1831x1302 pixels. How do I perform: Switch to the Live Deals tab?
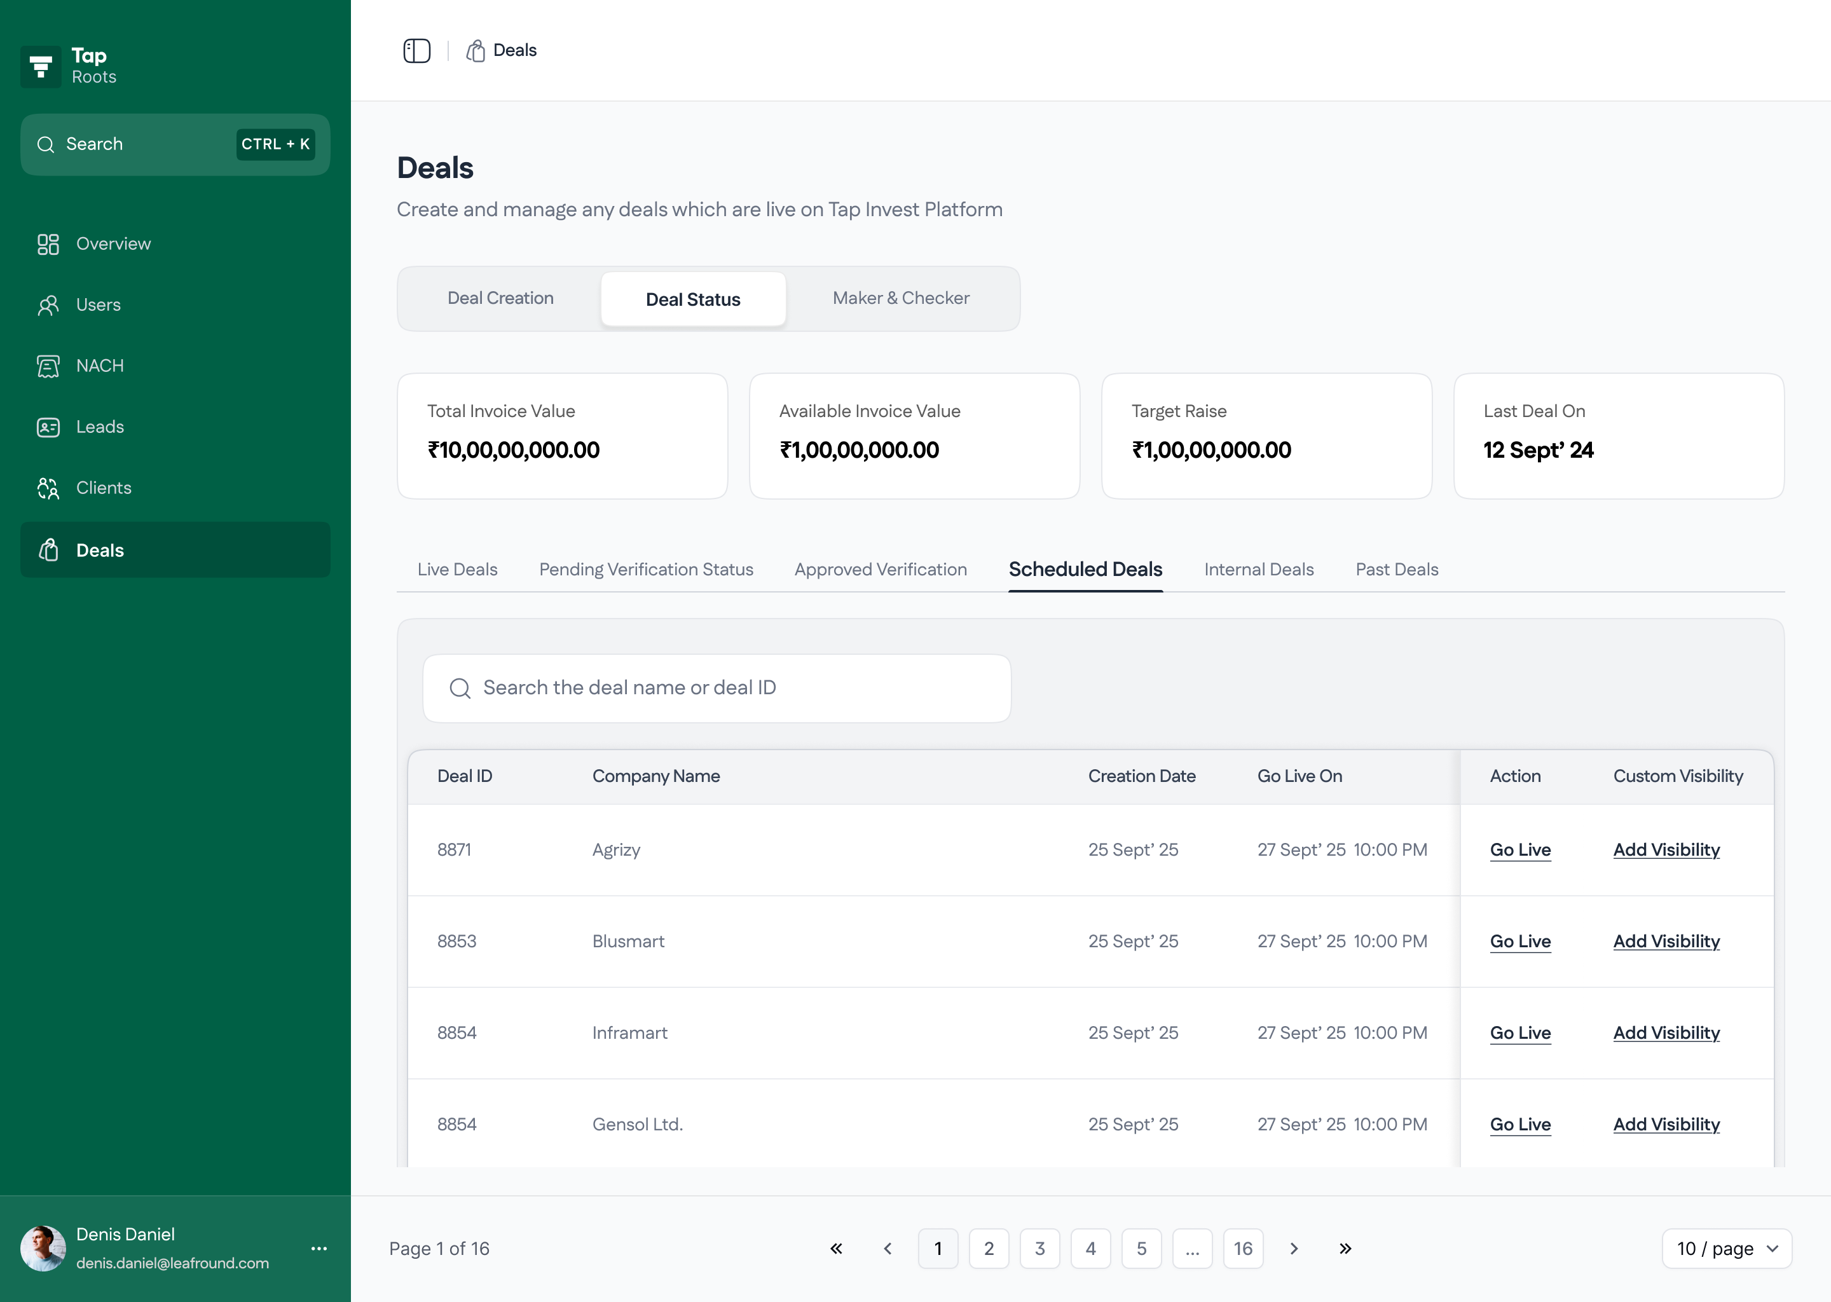457,569
